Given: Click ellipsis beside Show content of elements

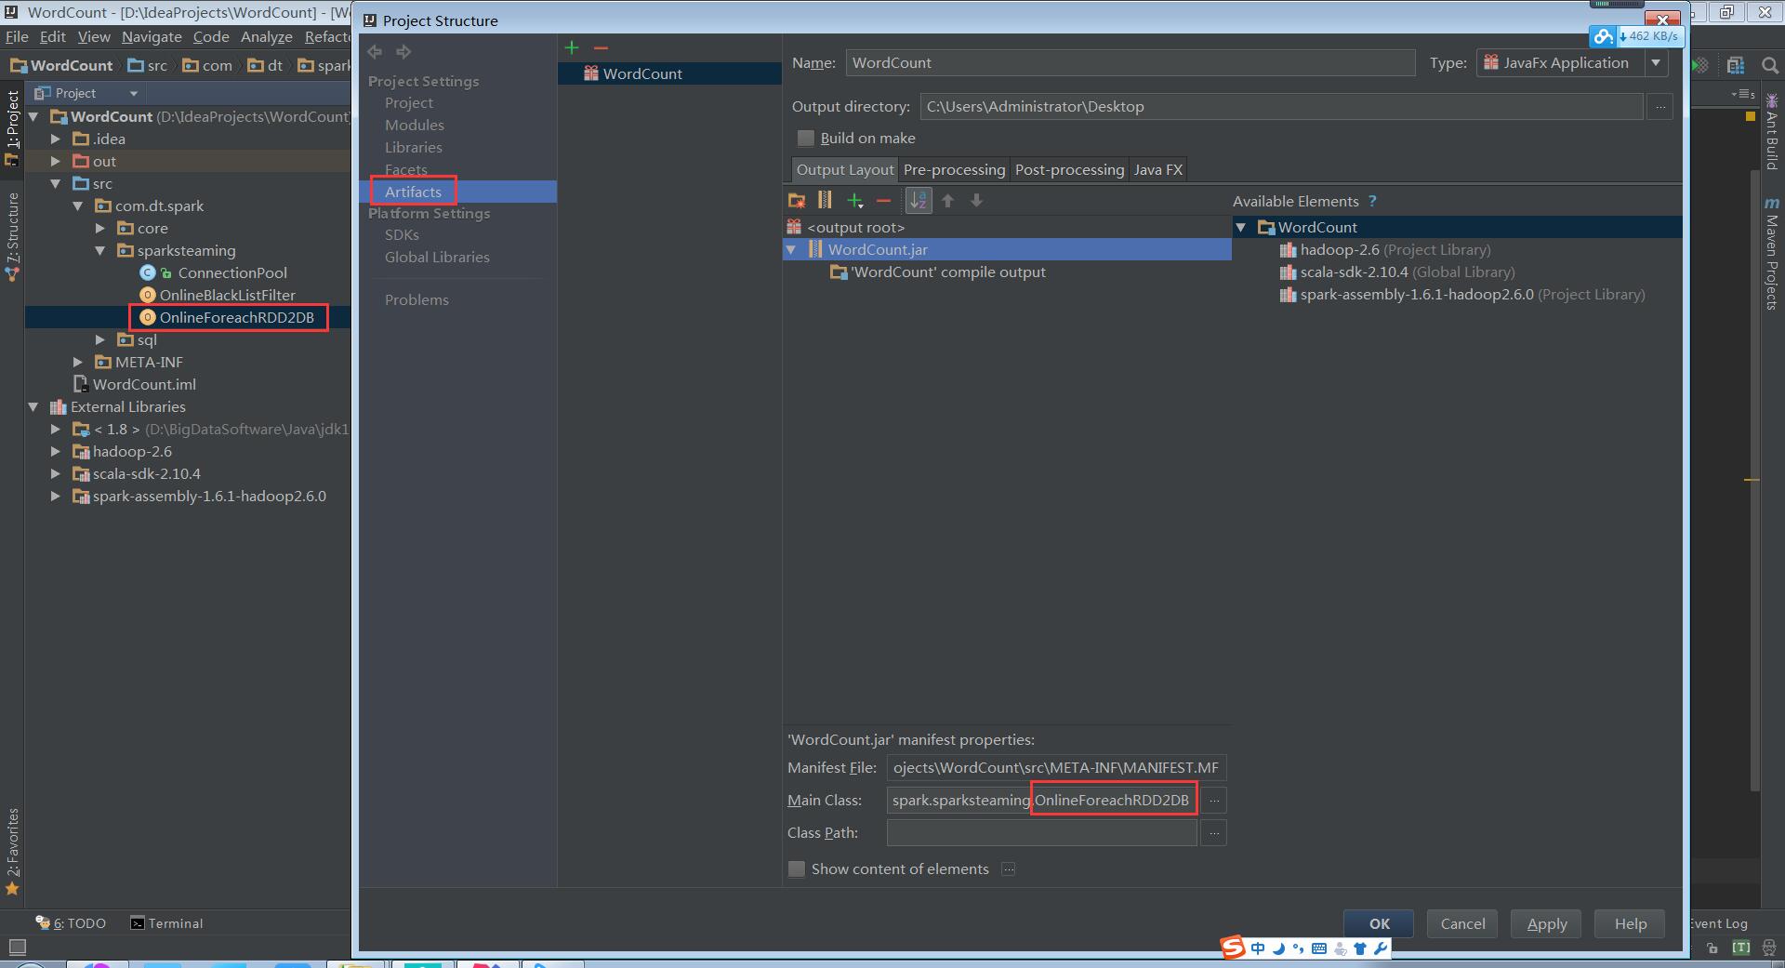Looking at the screenshot, I should 1008,869.
